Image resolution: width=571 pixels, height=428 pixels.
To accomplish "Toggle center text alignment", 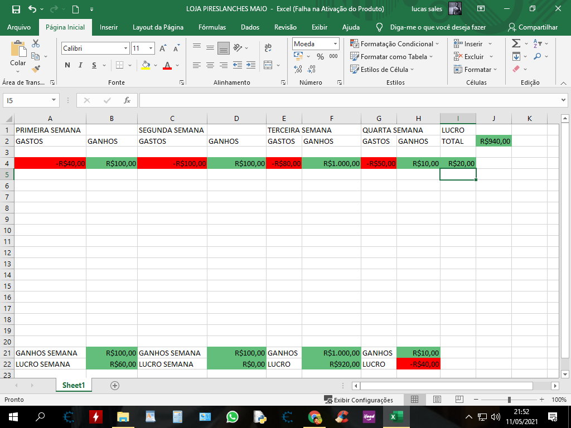I will pos(209,65).
